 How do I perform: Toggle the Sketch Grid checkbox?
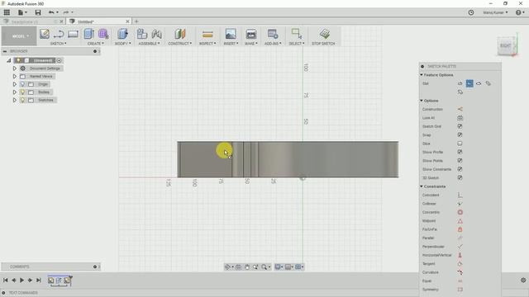tap(460, 126)
